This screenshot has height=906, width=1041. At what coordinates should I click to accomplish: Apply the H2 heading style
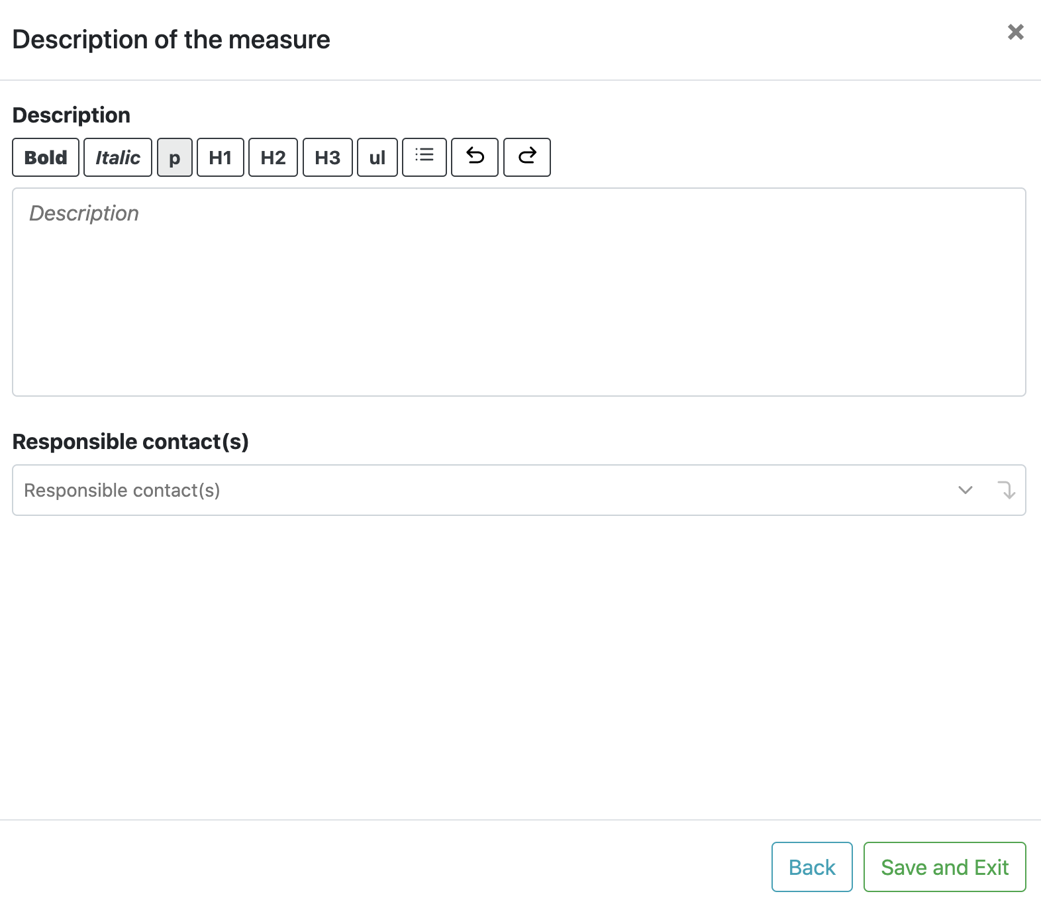click(273, 158)
